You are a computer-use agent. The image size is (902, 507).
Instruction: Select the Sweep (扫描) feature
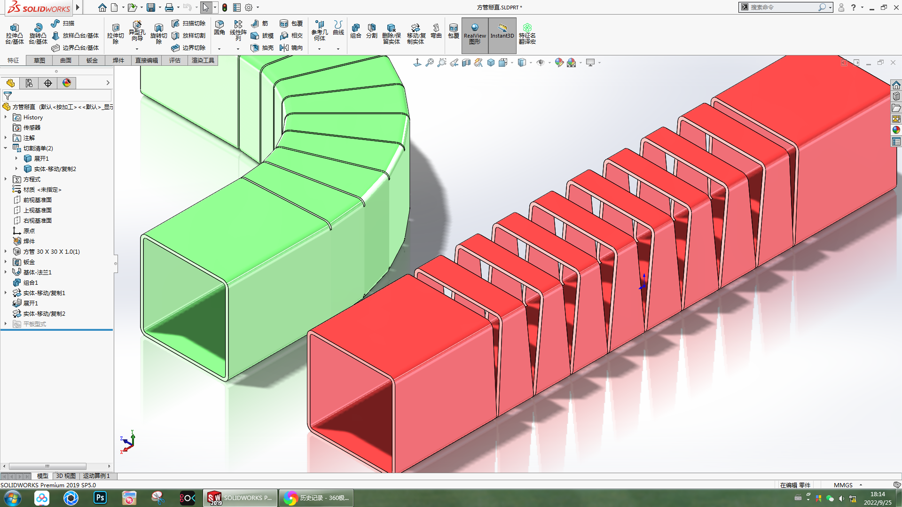63,23
